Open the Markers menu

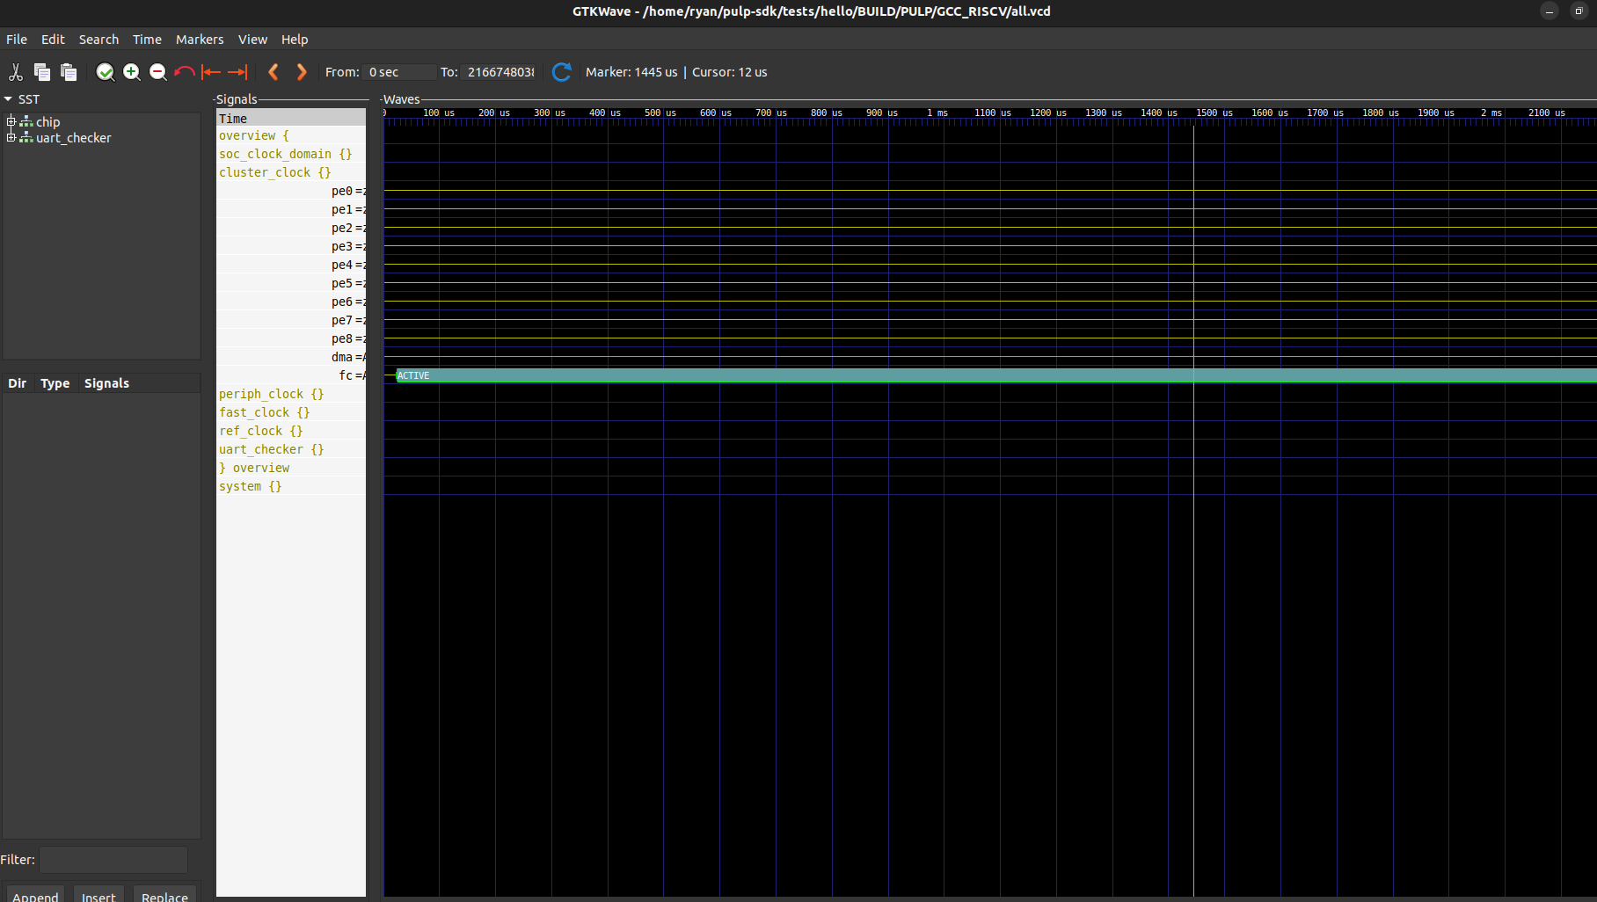pos(200,40)
